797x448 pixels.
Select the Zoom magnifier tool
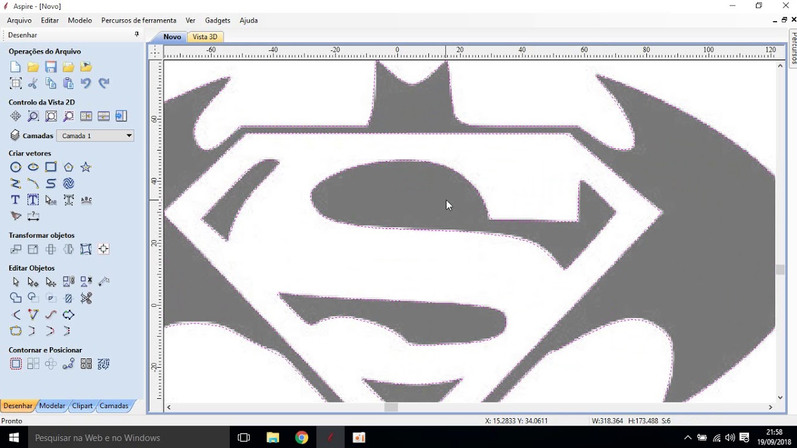point(33,116)
